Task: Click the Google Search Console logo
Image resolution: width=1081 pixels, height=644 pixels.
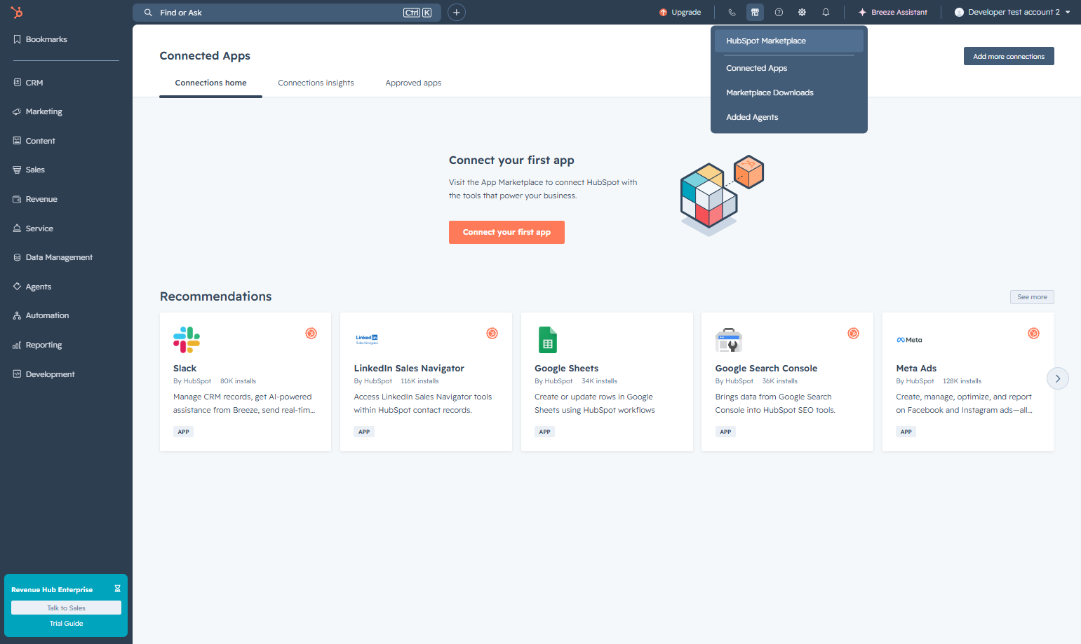Action: pyautogui.click(x=729, y=340)
